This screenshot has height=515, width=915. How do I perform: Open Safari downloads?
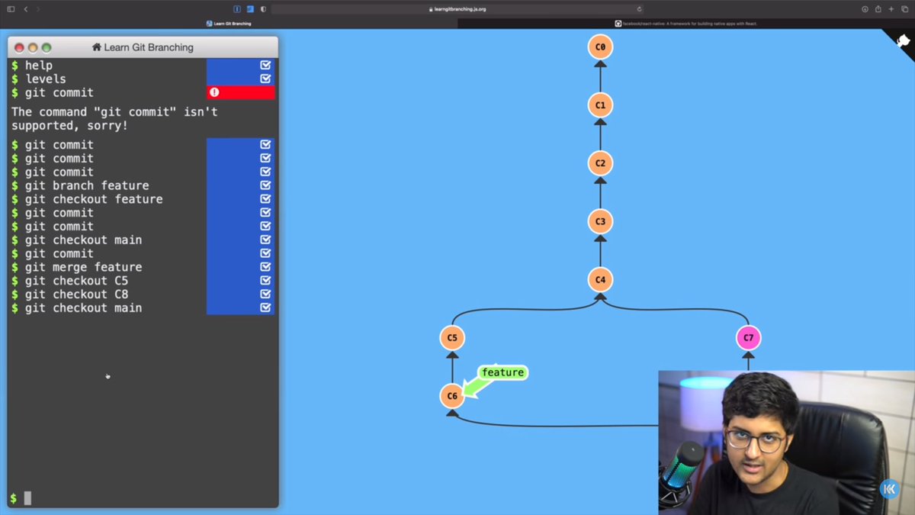[865, 9]
